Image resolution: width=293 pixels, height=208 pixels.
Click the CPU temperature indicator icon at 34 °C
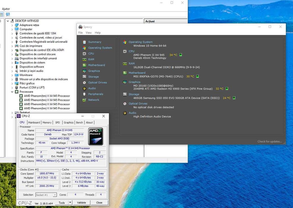coord(180,55)
